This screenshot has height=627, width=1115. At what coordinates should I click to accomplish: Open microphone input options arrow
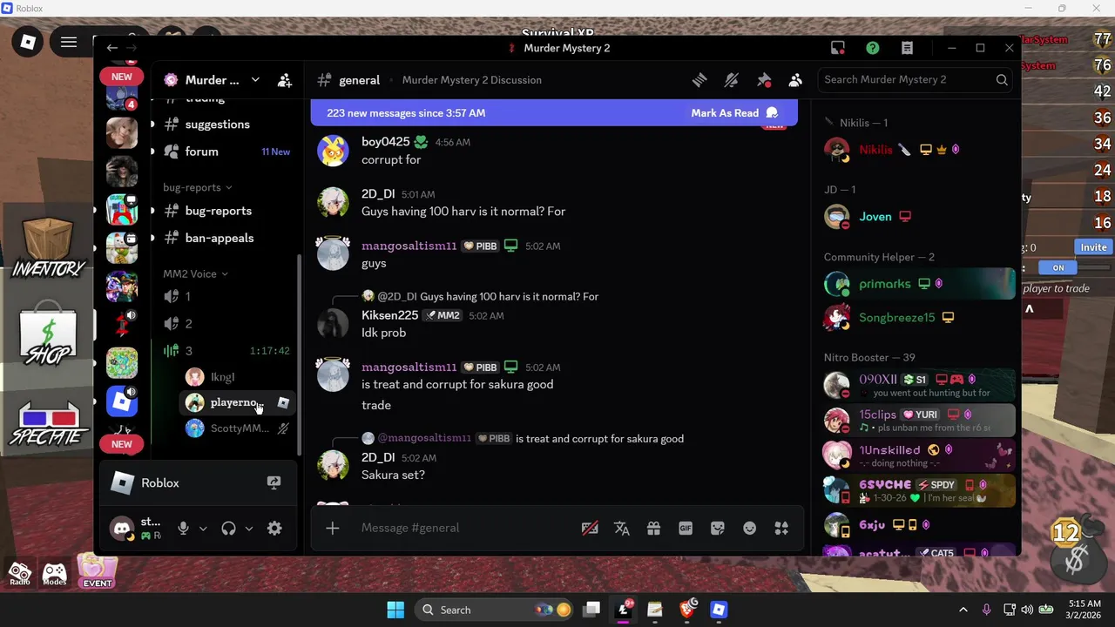tap(203, 528)
